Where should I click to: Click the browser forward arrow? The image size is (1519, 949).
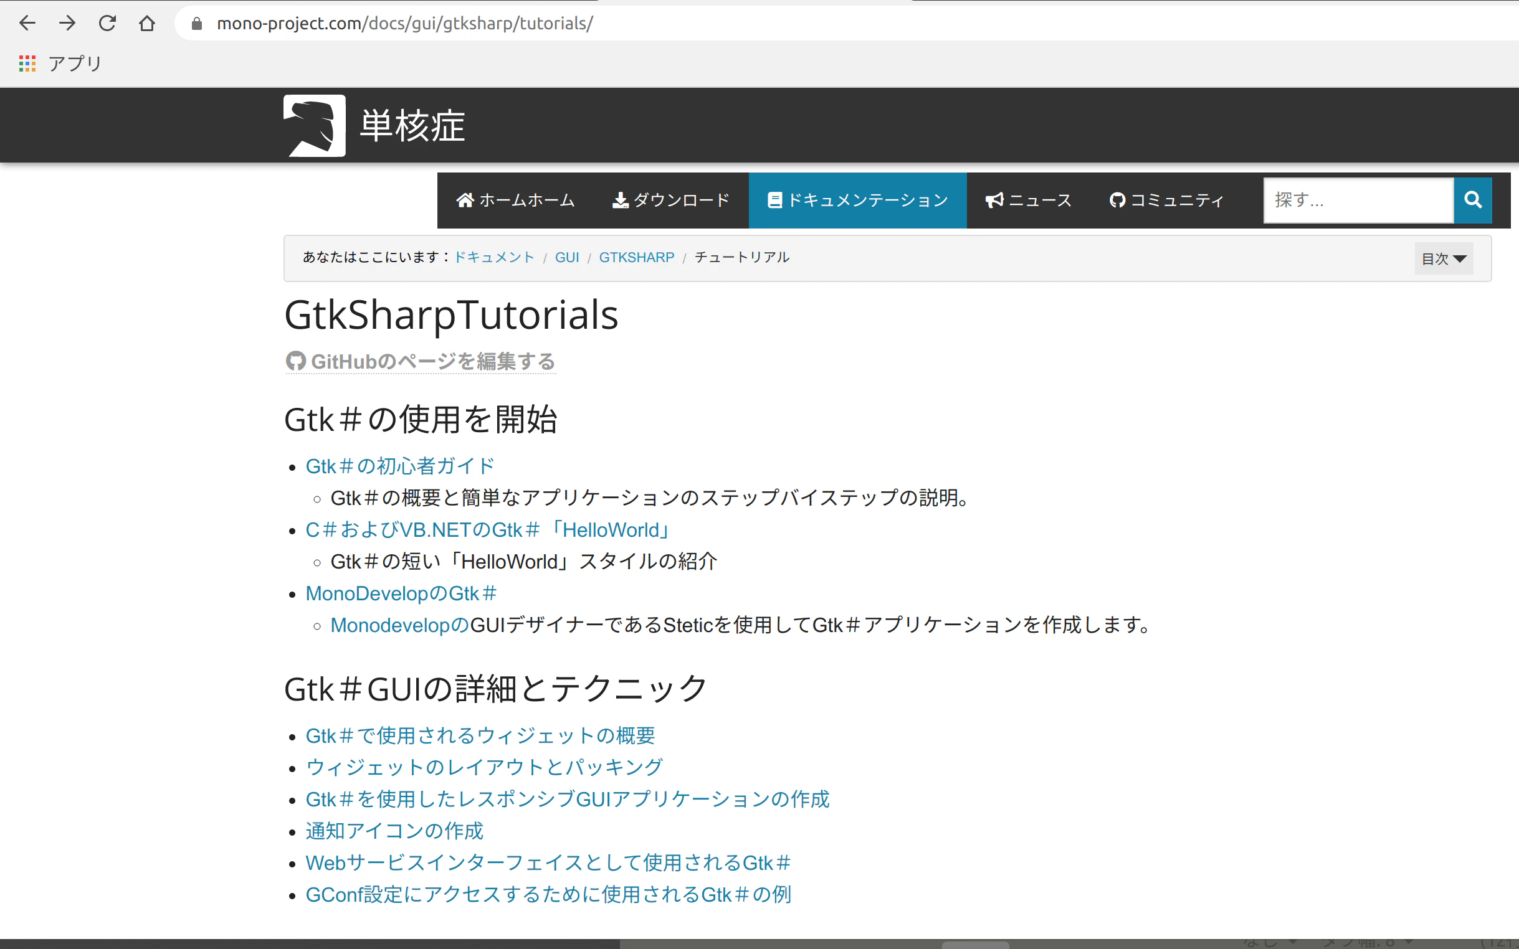click(67, 23)
